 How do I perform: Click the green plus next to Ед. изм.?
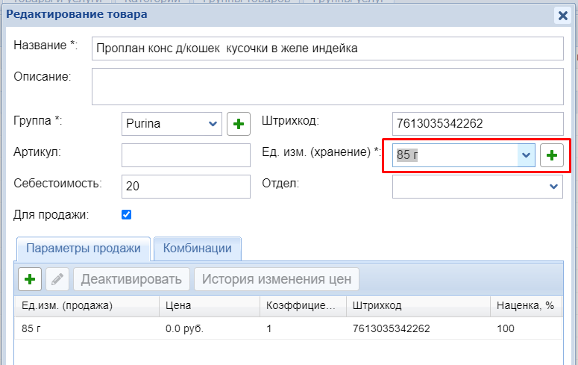tap(551, 155)
